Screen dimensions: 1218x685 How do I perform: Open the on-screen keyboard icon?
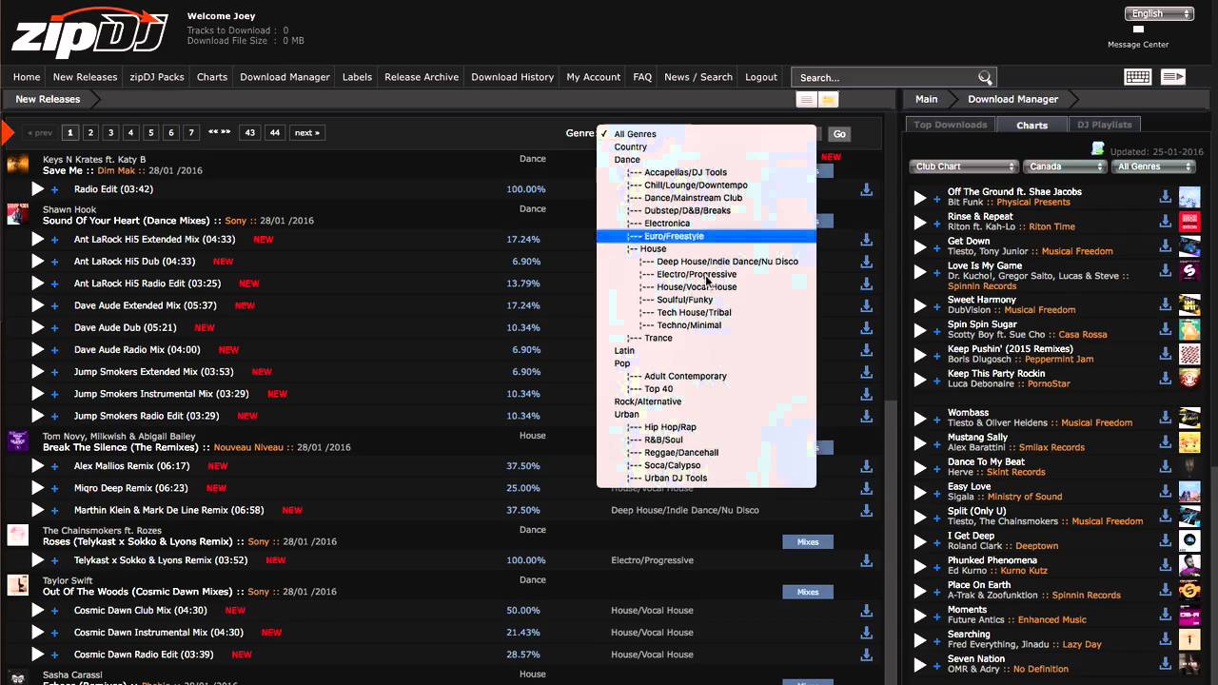(x=1137, y=78)
